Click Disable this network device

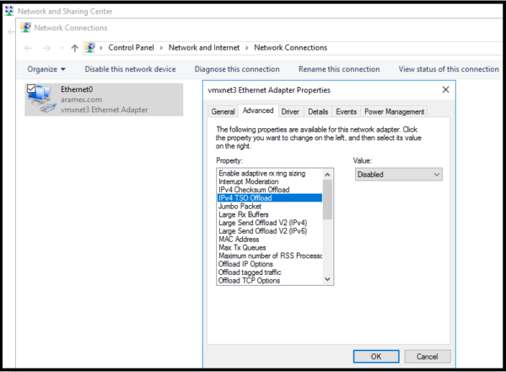pyautogui.click(x=130, y=69)
